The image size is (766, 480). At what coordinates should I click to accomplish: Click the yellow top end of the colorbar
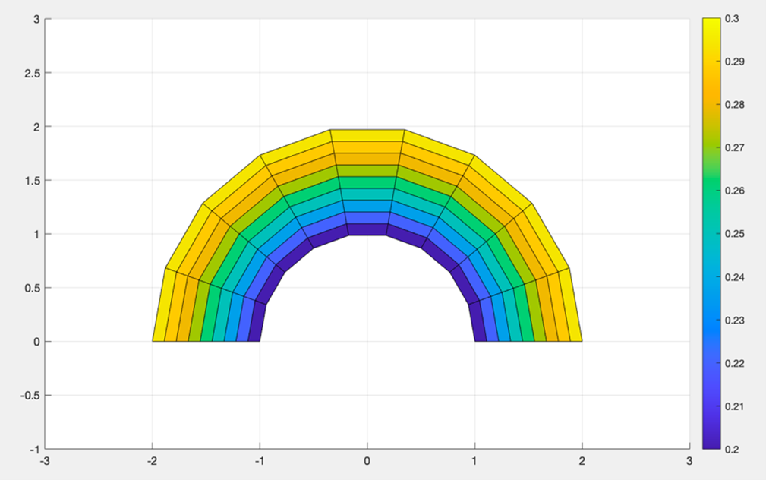(711, 23)
